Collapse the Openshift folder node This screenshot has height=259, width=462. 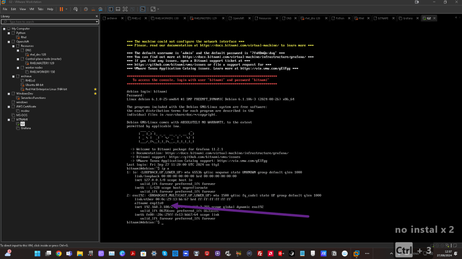[x=9, y=42]
